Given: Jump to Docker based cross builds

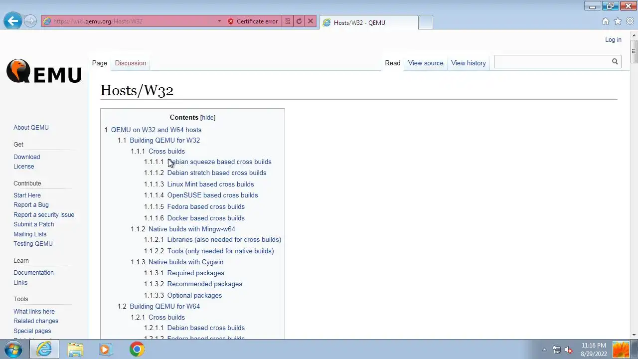Looking at the screenshot, I should (x=206, y=218).
